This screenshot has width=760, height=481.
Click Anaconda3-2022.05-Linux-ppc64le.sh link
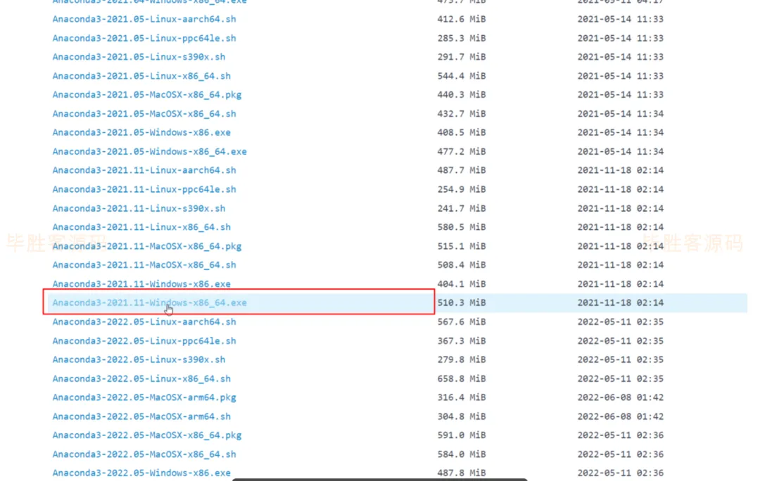(x=144, y=341)
